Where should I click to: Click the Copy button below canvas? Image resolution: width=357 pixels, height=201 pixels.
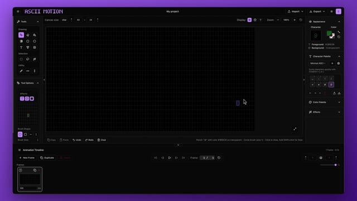click(51, 140)
